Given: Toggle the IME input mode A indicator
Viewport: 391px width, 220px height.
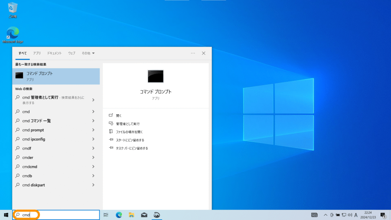Looking at the screenshot, I should point(356,215).
